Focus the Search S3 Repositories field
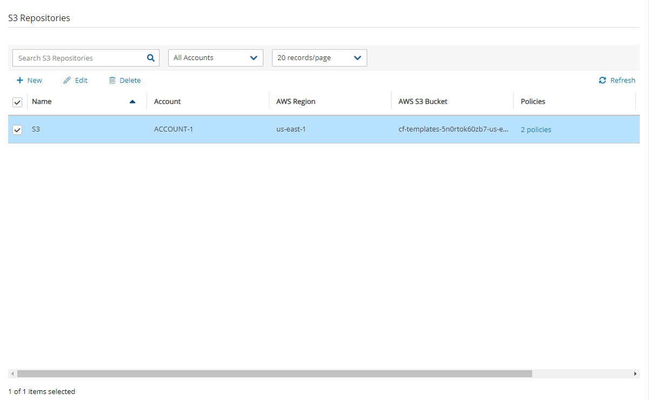Screen dimensions: 649x400 click(78, 58)
